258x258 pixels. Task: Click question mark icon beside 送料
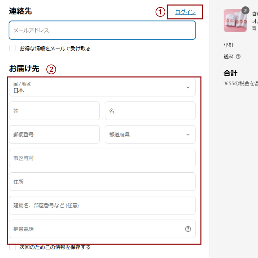(238, 57)
